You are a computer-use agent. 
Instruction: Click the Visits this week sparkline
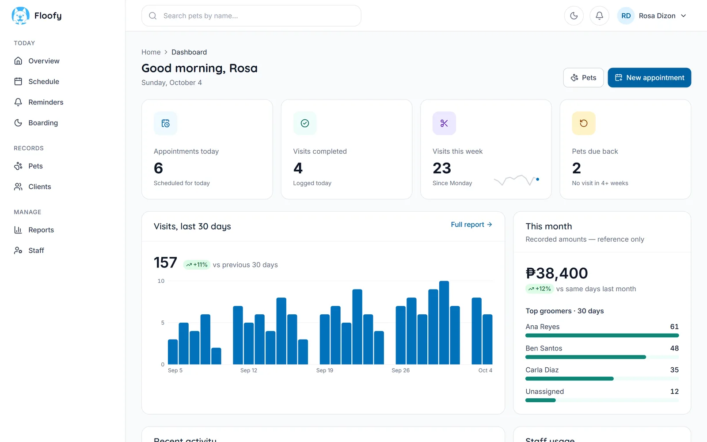pyautogui.click(x=517, y=180)
